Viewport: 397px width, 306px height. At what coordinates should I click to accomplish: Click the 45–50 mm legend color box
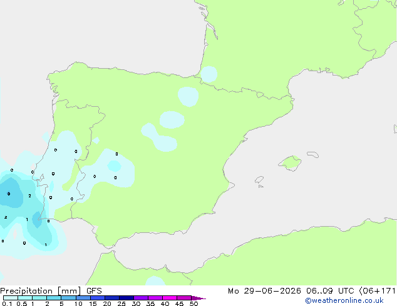184,298
